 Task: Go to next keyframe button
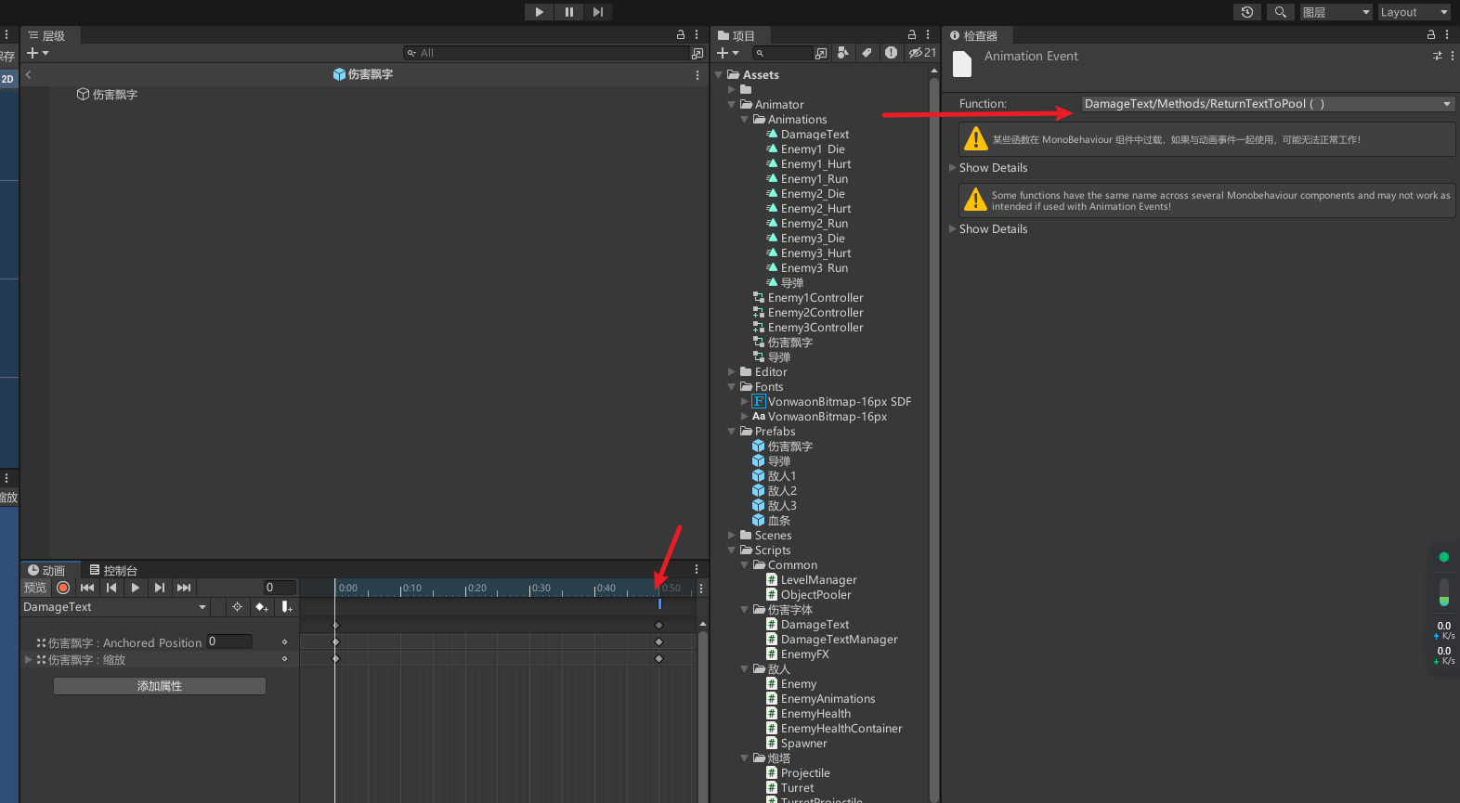(x=160, y=588)
